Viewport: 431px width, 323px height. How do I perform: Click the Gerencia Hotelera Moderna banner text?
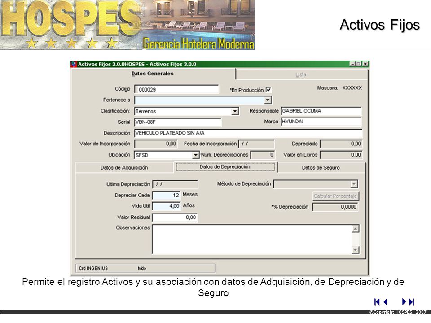[198, 44]
